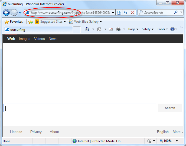Expand the address bar autocomplete dropdown
Image resolution: width=186 pixels, height=146 pixels.
(x=113, y=12)
